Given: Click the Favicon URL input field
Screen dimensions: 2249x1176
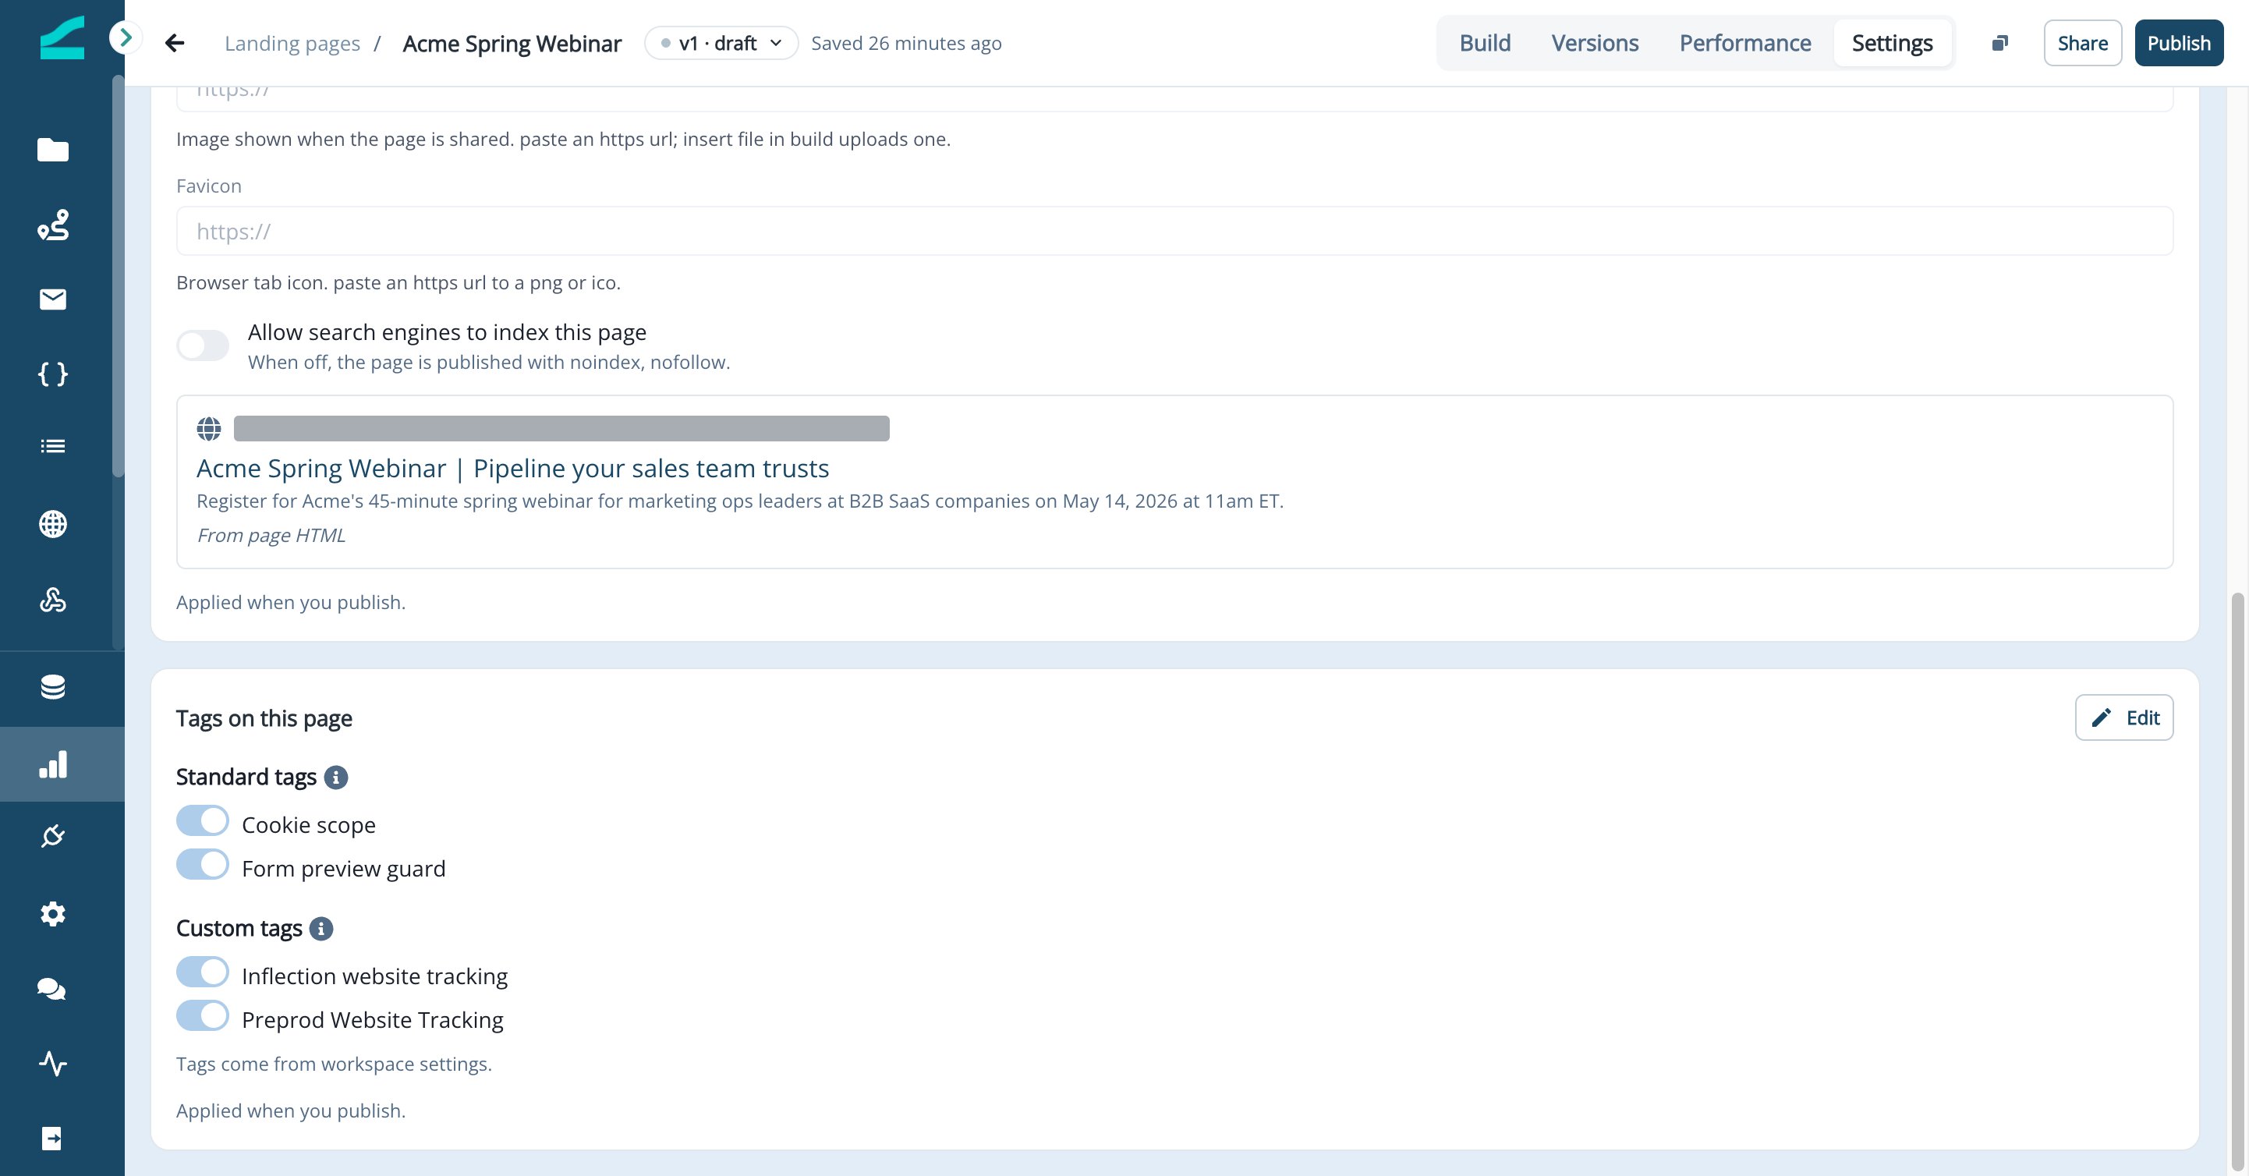Looking at the screenshot, I should 1174,232.
